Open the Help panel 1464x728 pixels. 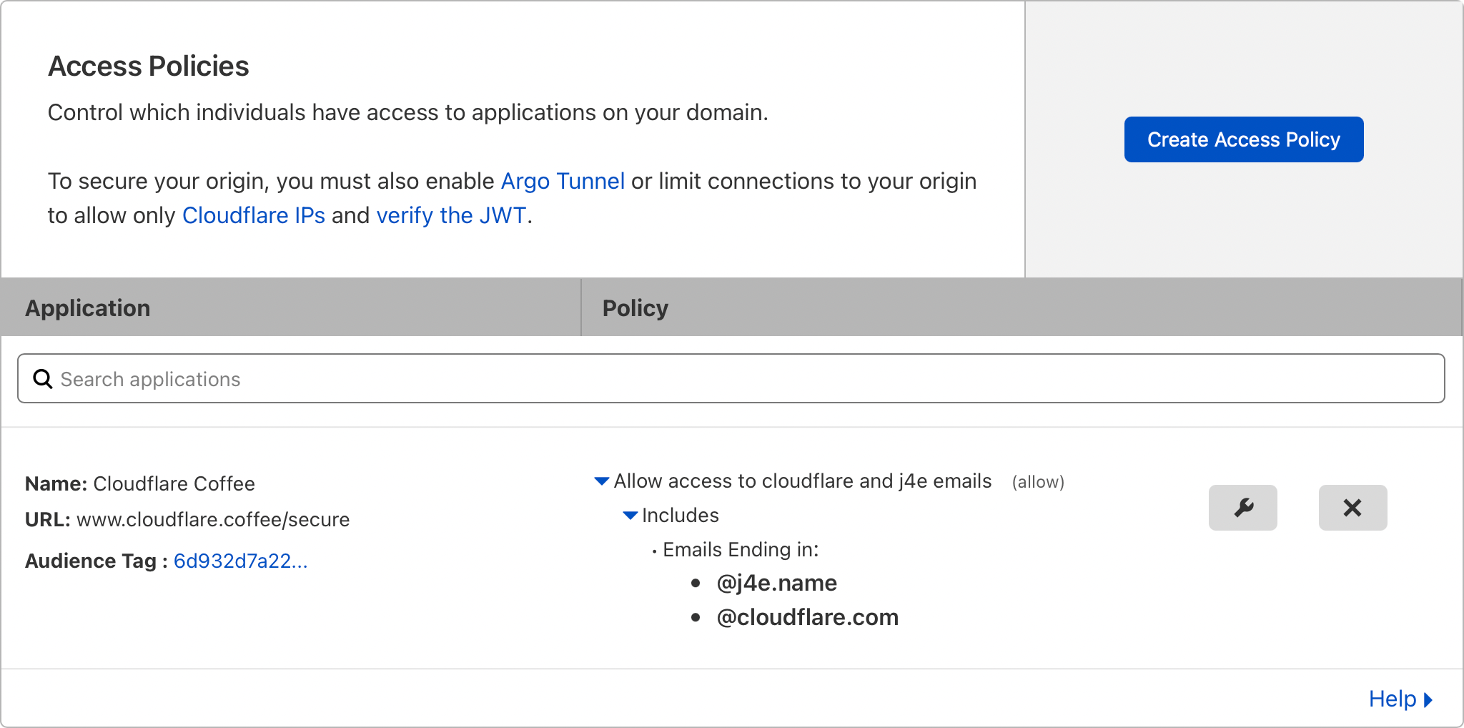(x=1391, y=699)
